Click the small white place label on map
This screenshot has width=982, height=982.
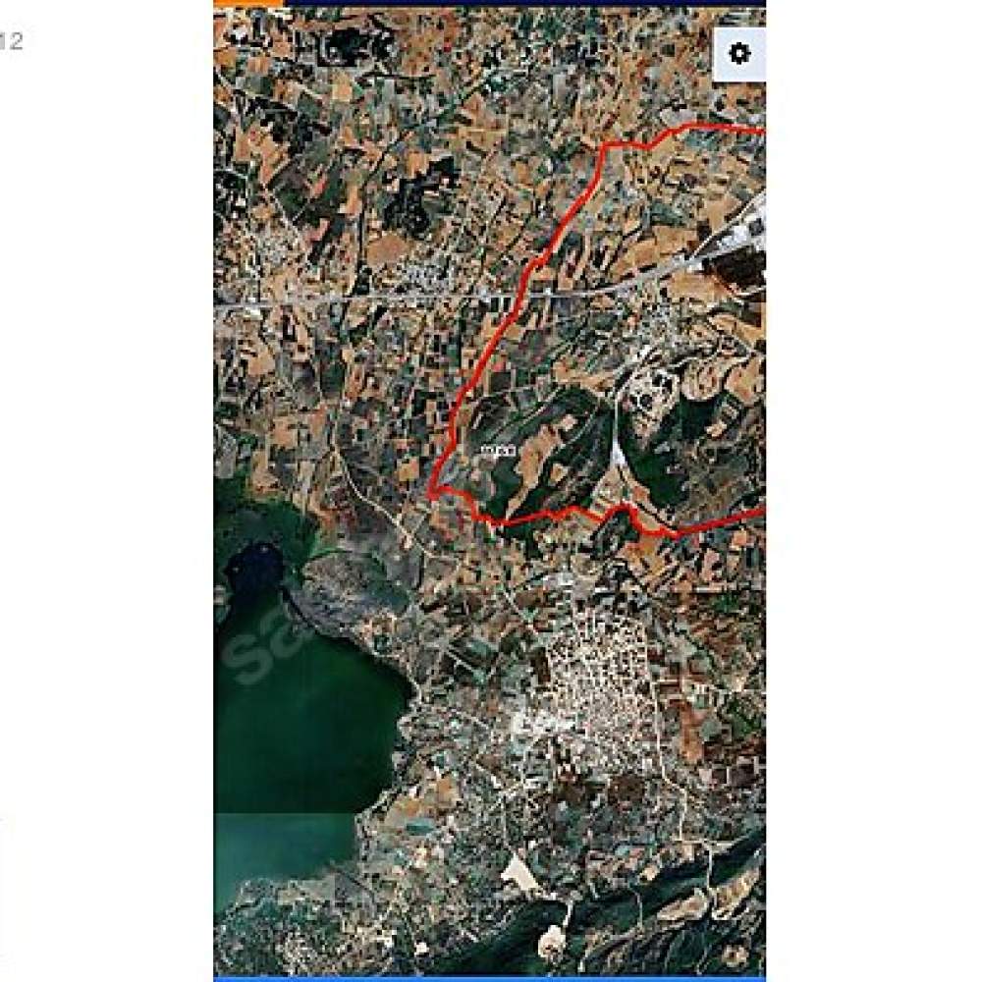coord(499,450)
